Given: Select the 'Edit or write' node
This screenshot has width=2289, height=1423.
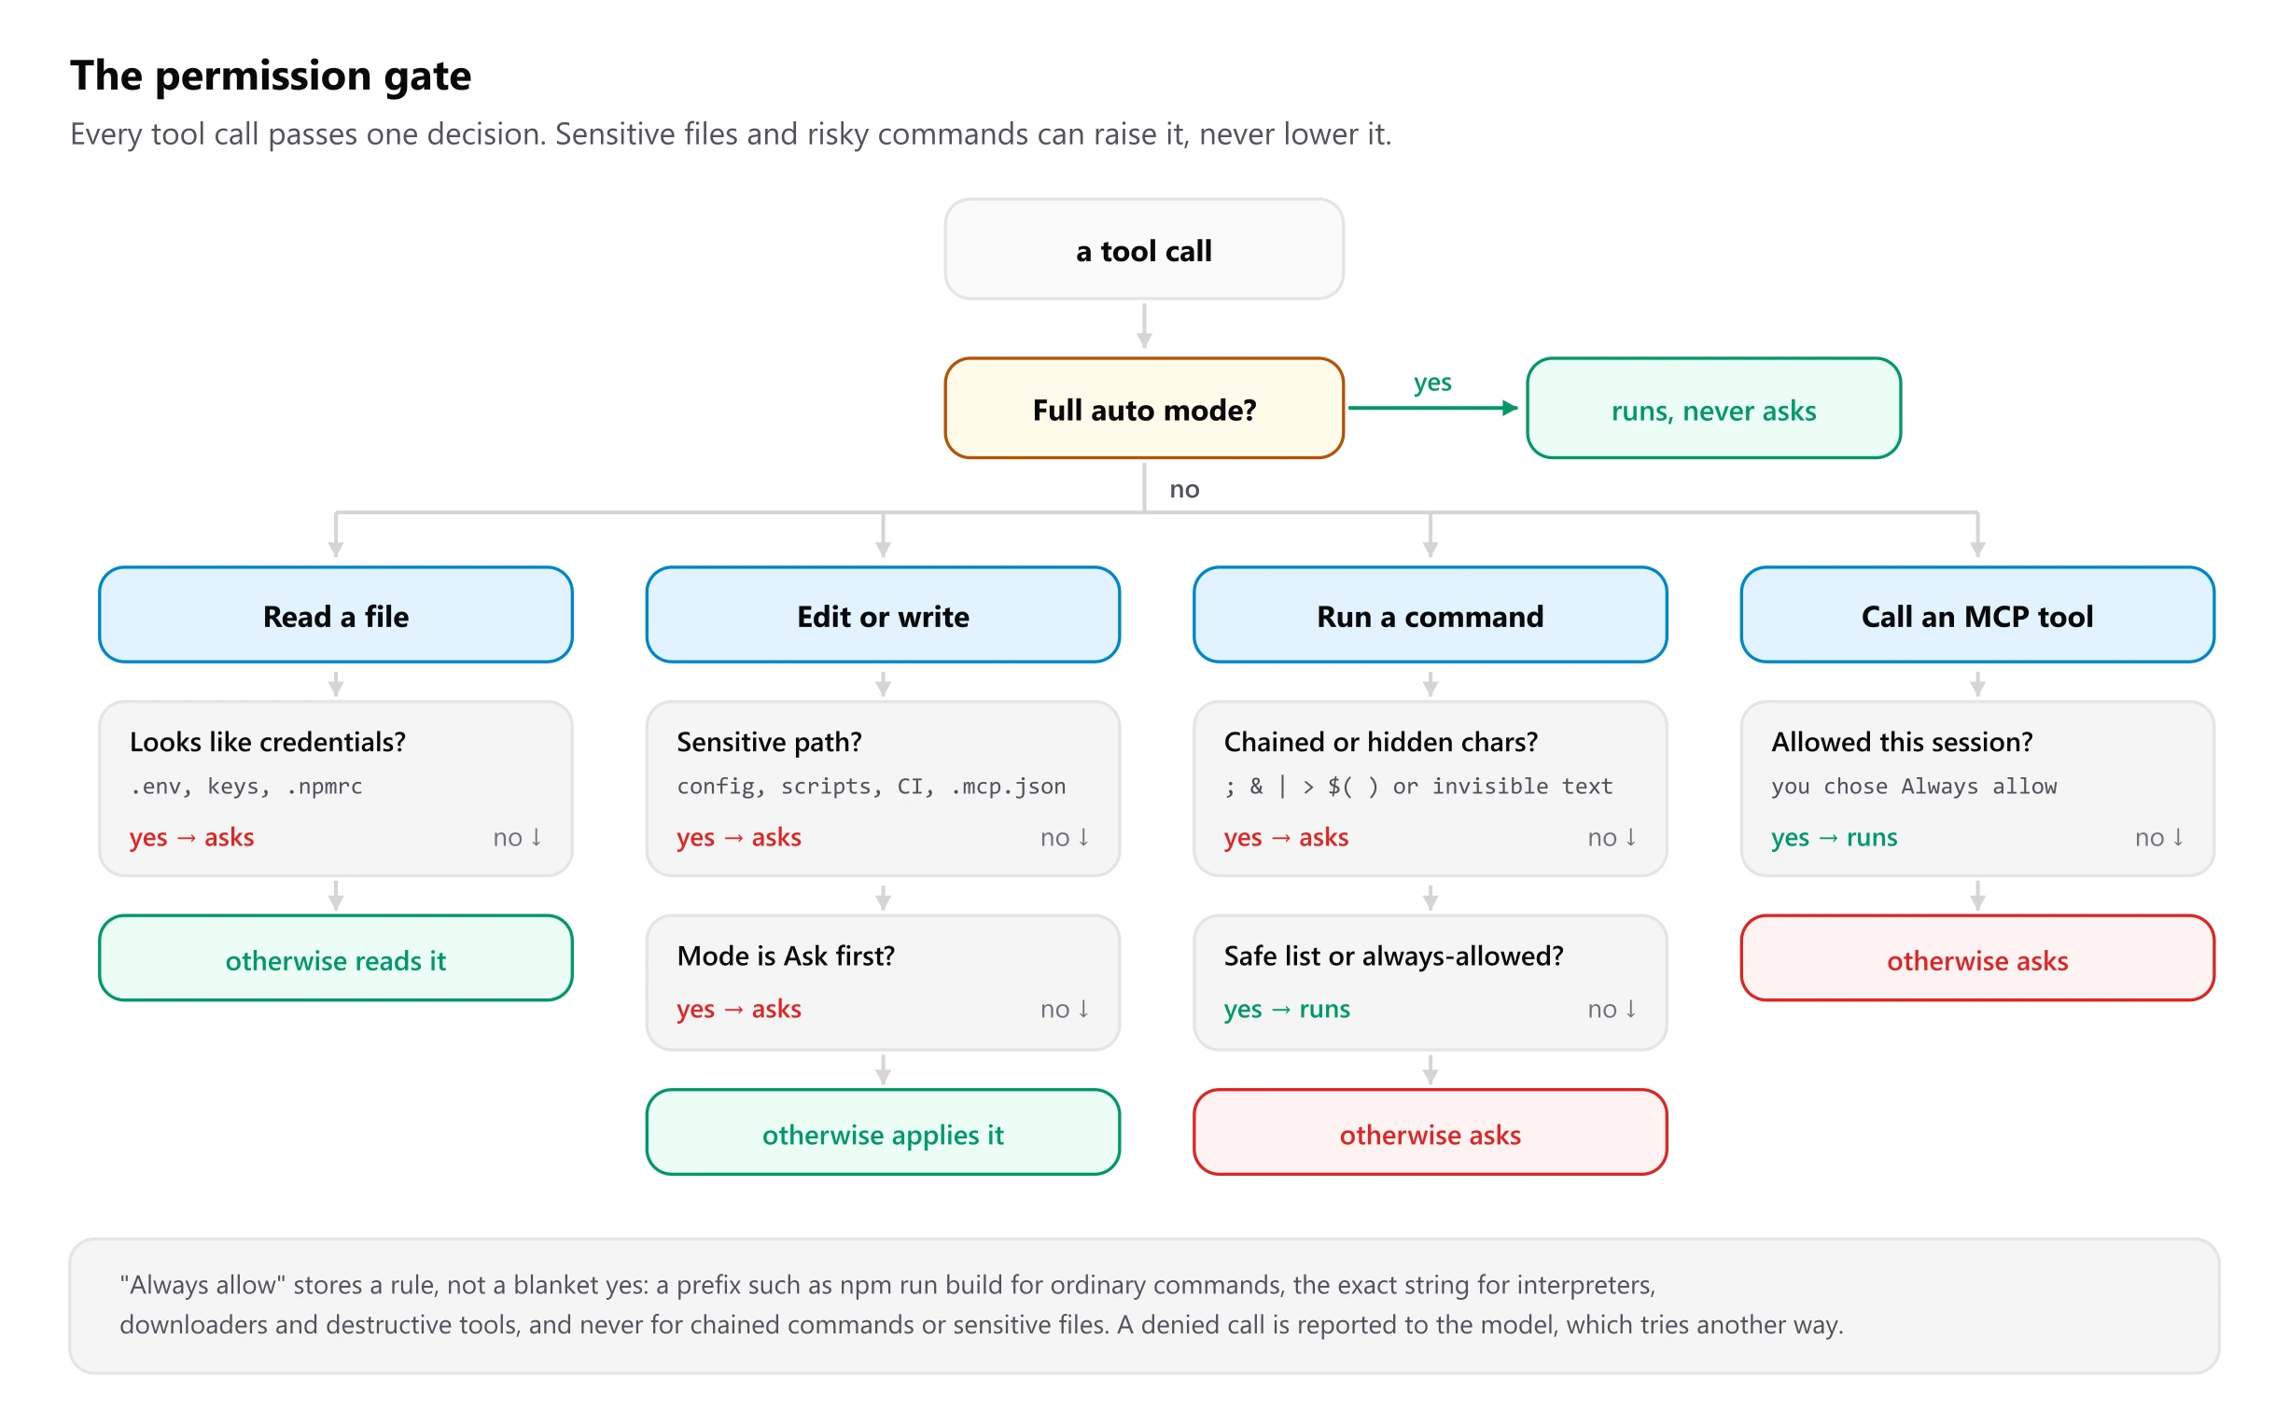Looking at the screenshot, I should (x=883, y=615).
